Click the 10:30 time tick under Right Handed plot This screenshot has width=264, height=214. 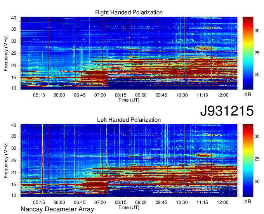click(182, 95)
